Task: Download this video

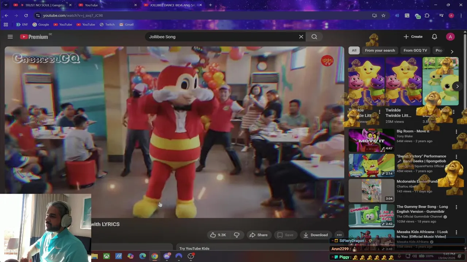Action: 316,235
